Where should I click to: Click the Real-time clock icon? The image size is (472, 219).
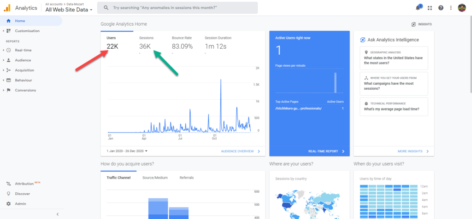pyautogui.click(x=8, y=50)
